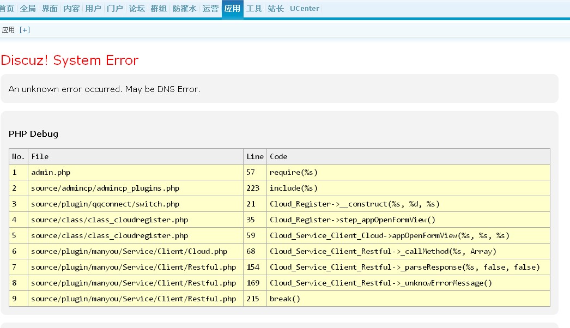570x328 pixels.
Task: Open the 用户 management tab
Action: click(93, 9)
